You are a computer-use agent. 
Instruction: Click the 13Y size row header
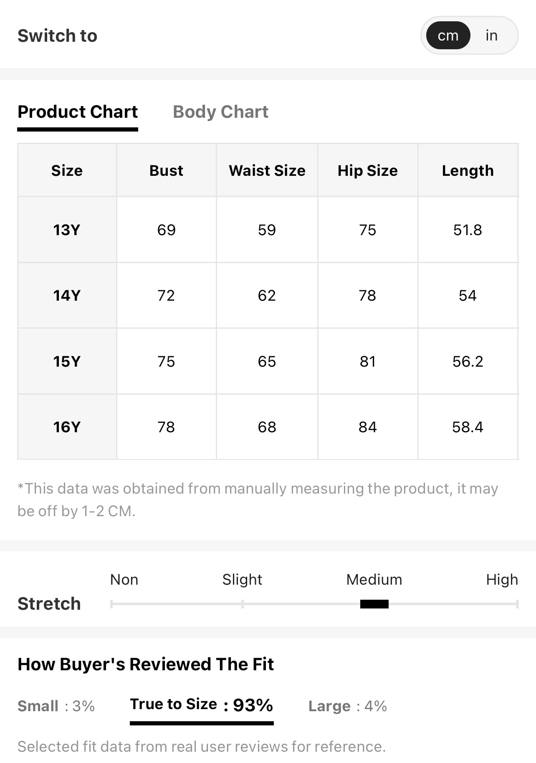67,230
